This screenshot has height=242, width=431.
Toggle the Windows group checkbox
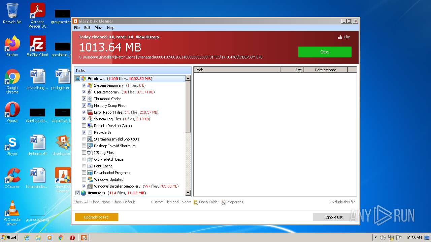pyautogui.click(x=77, y=79)
